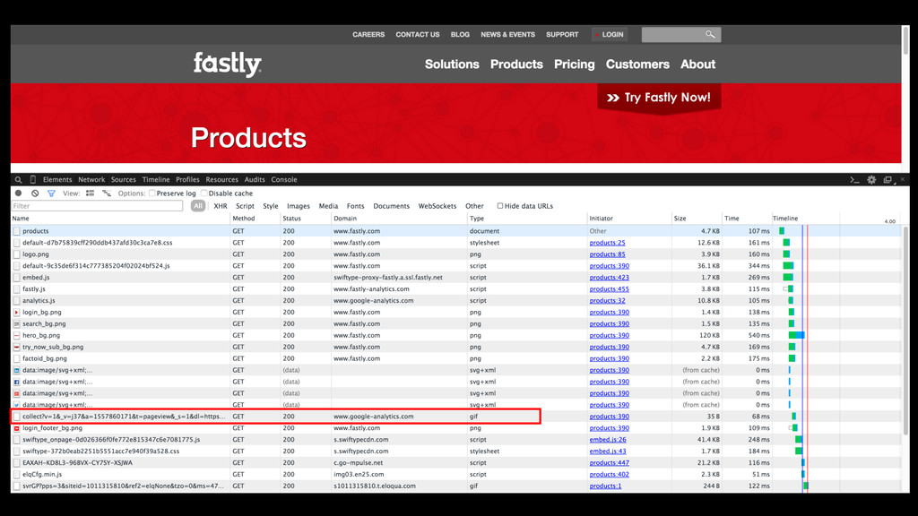Viewport: 918px width, 516px height.
Task: Filter requests by Documents
Action: (x=391, y=206)
